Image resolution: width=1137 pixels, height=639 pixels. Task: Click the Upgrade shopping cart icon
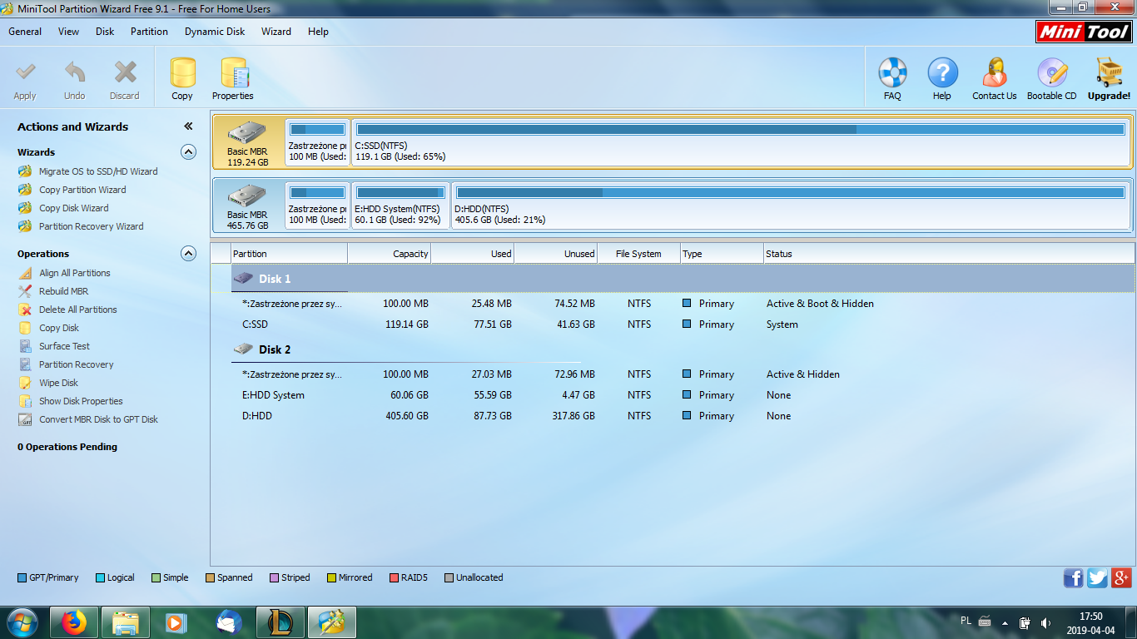pyautogui.click(x=1110, y=73)
